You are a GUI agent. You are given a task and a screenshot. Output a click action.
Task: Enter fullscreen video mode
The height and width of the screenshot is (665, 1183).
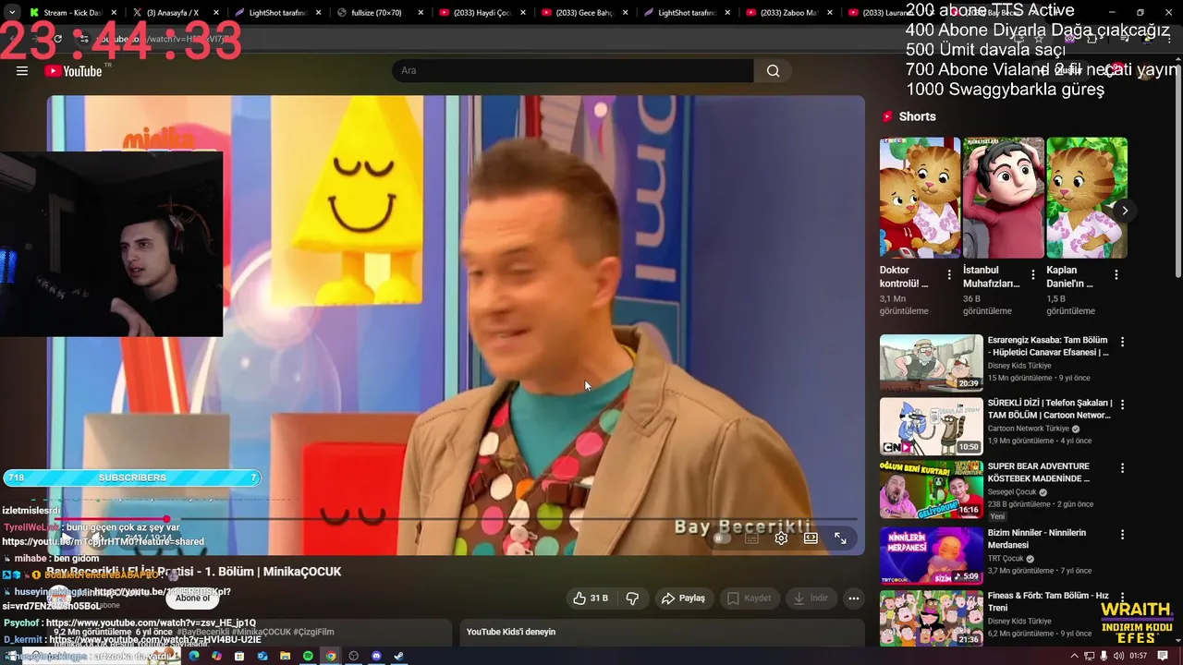[840, 538]
